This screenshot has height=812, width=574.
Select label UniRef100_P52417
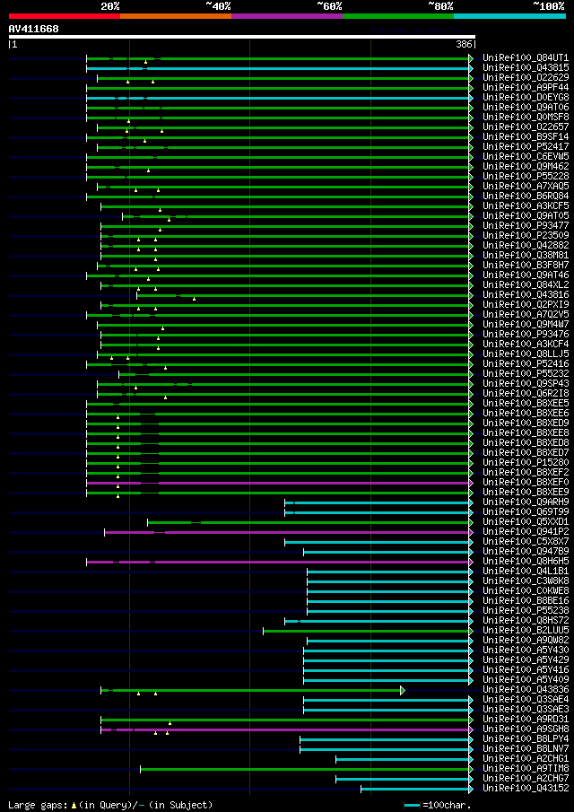click(x=526, y=146)
